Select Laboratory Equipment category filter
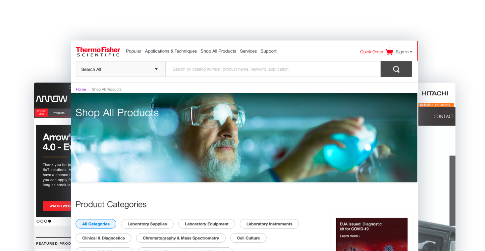485x251 pixels. click(206, 224)
